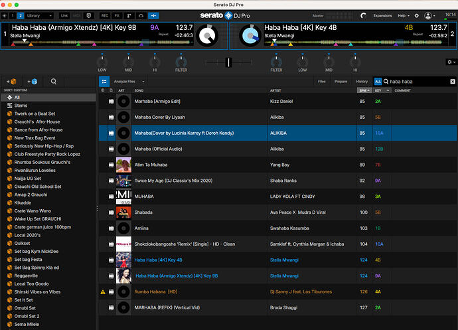Image resolution: width=458 pixels, height=330 pixels.
Task: Click the deck 1 spinning platter
Action: tap(207, 35)
